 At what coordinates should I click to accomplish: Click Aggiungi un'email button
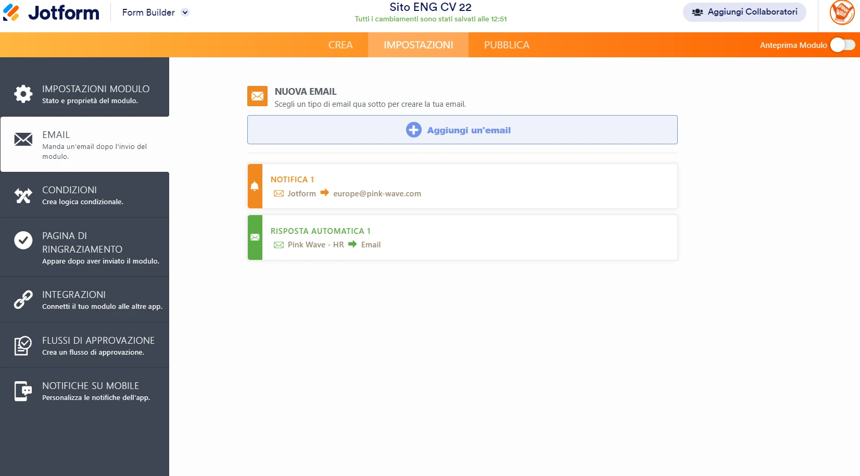click(462, 130)
